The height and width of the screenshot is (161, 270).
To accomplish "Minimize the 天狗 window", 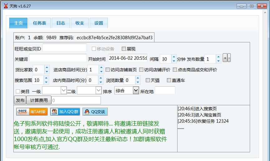I will click(241, 6).
